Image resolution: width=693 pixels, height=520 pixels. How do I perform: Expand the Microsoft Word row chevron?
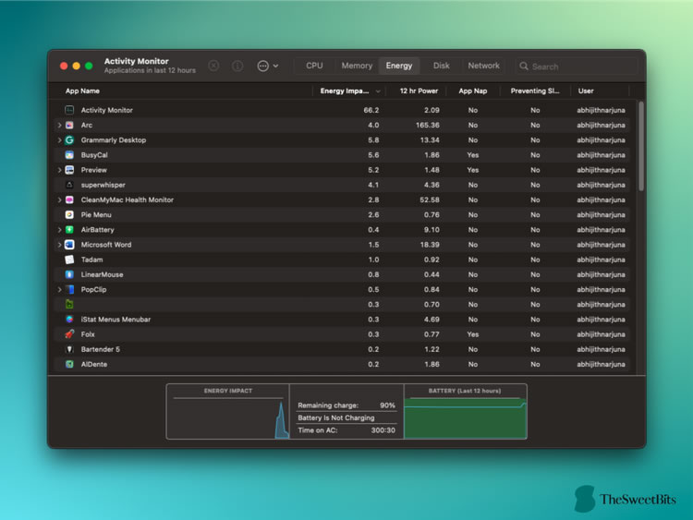[x=59, y=245]
